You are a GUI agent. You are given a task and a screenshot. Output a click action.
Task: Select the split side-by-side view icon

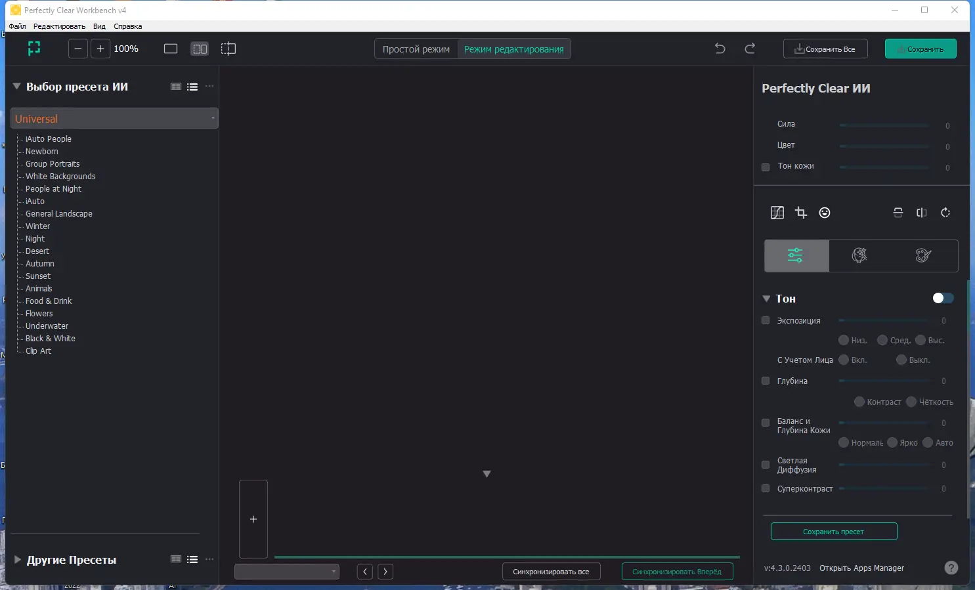200,49
